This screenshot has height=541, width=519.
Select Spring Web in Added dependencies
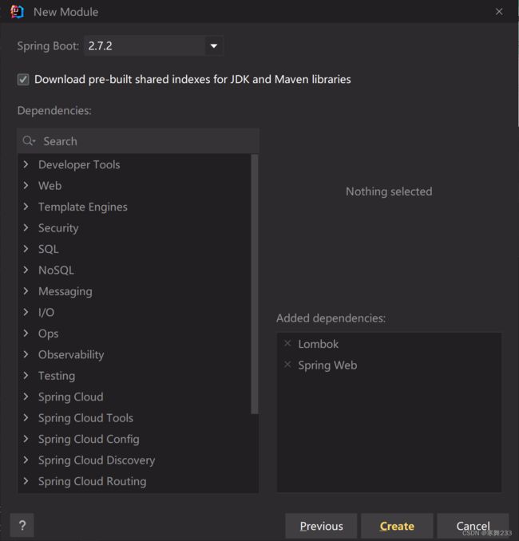coord(389,365)
